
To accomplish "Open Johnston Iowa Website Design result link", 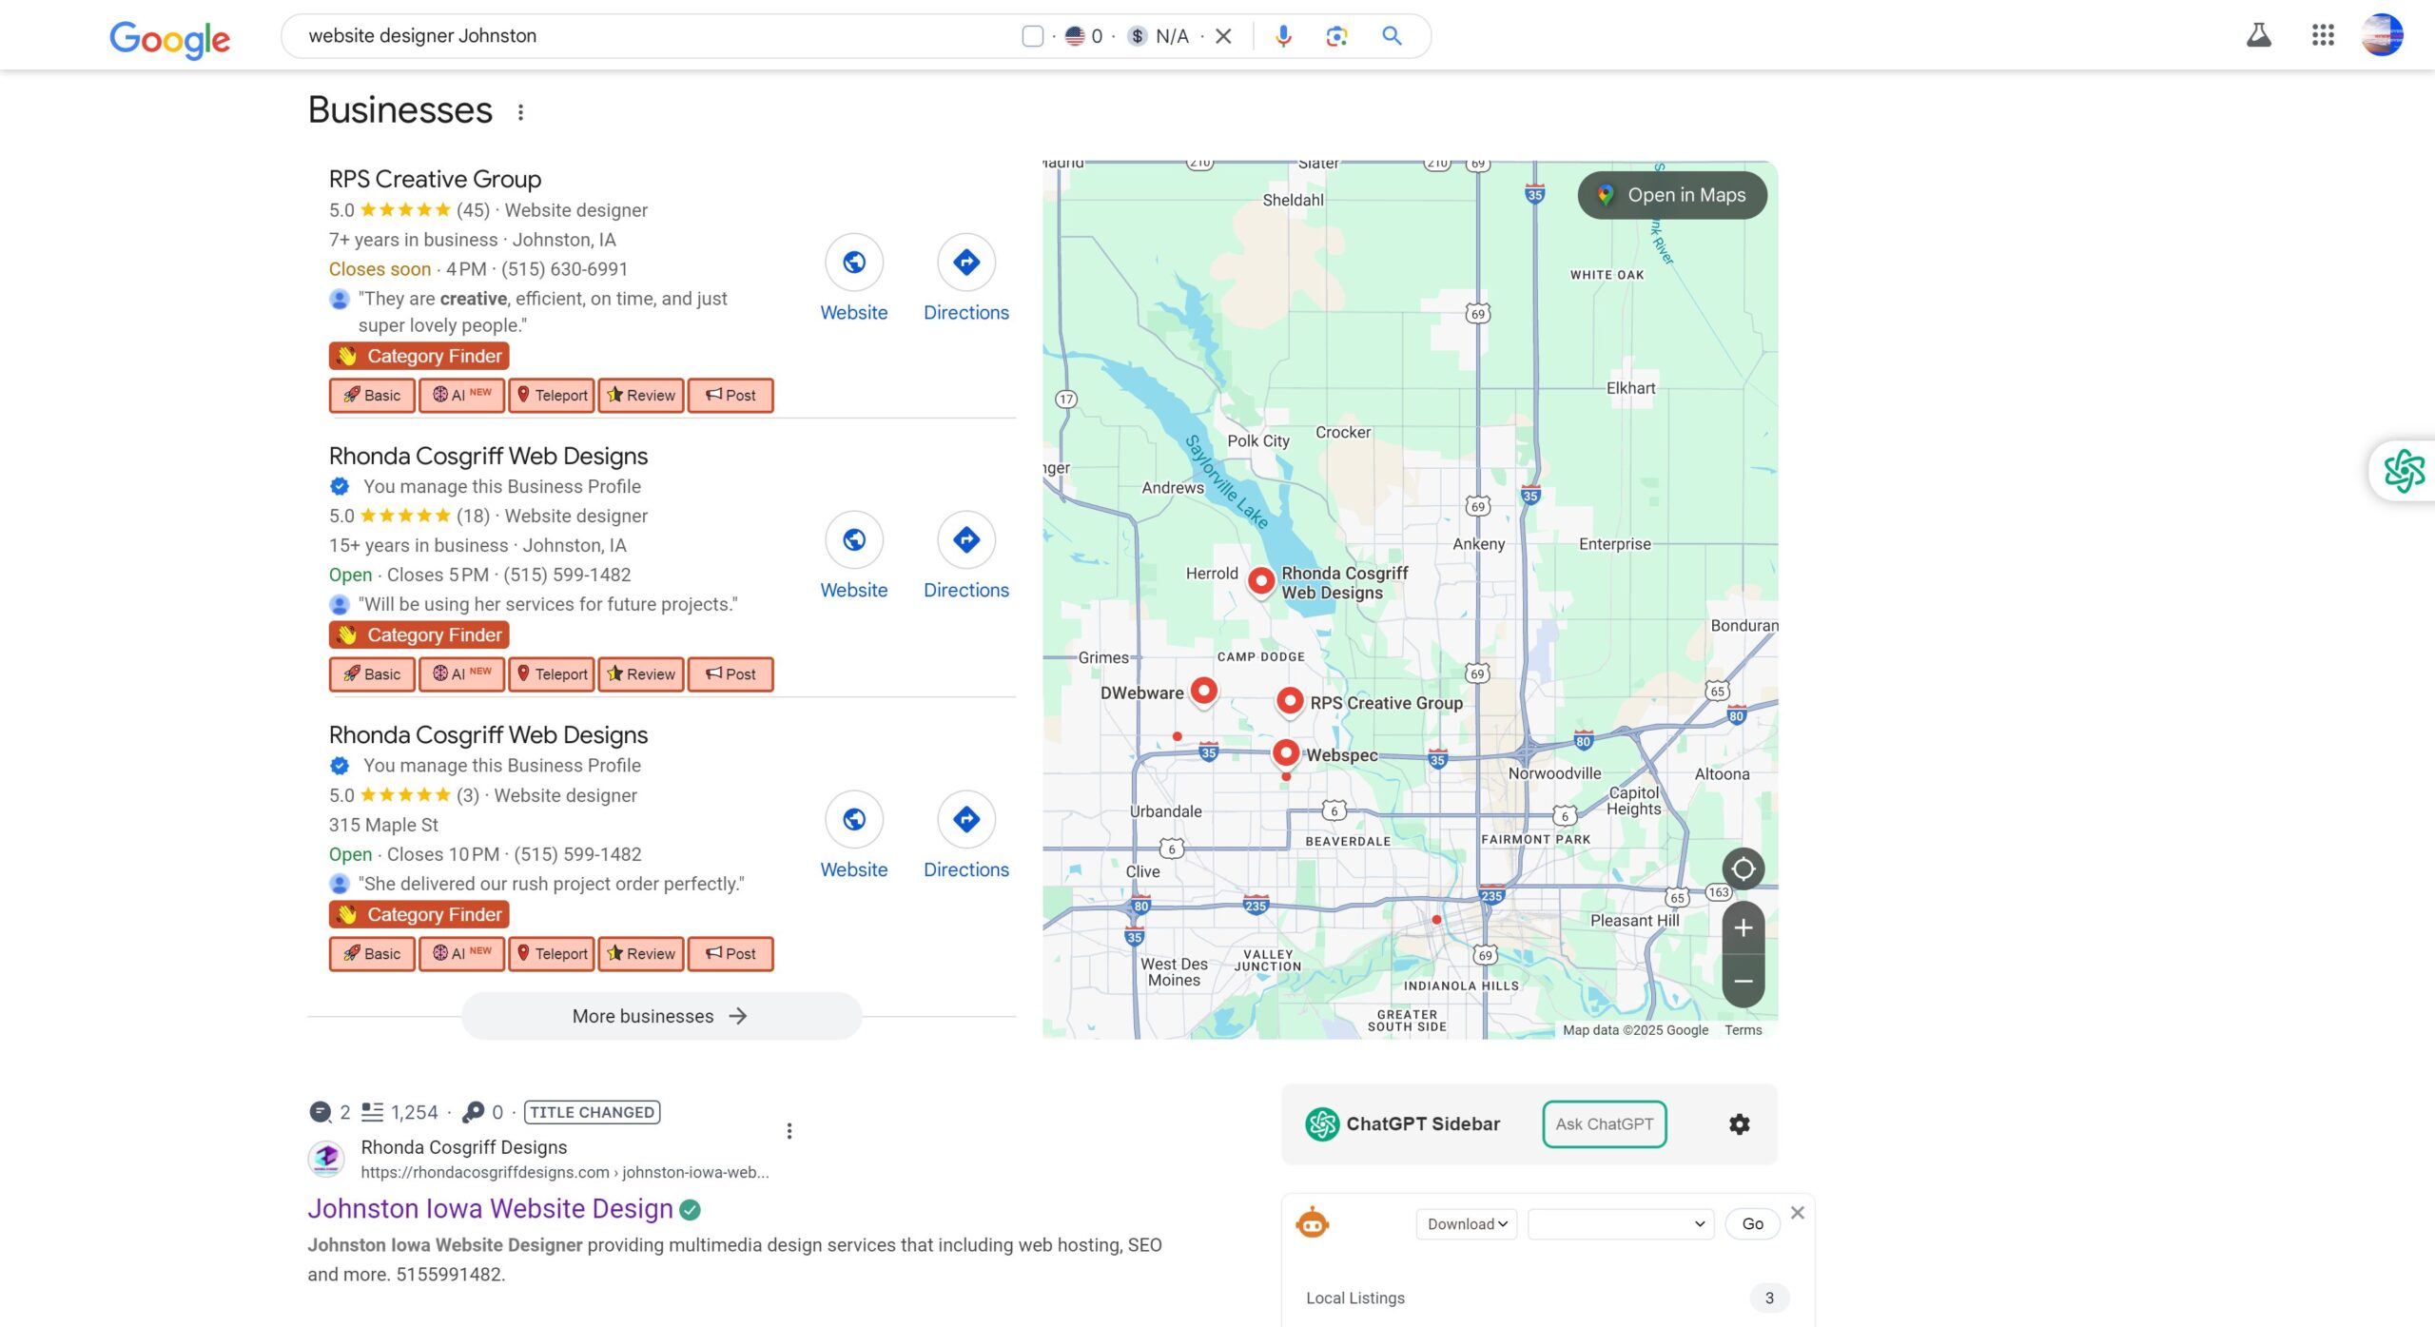I will (490, 1208).
